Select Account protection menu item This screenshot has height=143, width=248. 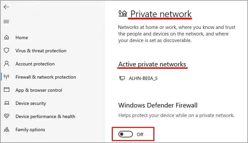[35, 64]
